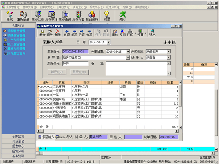Screen dimensions: 219x164
Task: Click 新增 to add a new receipt
Action: coord(43,33)
